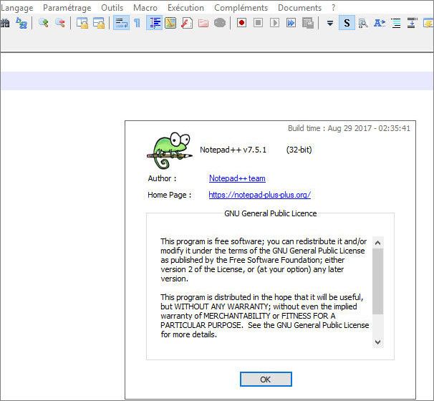Click the Stop Recording square icon
Screen dimensions: 434x401
click(258, 23)
